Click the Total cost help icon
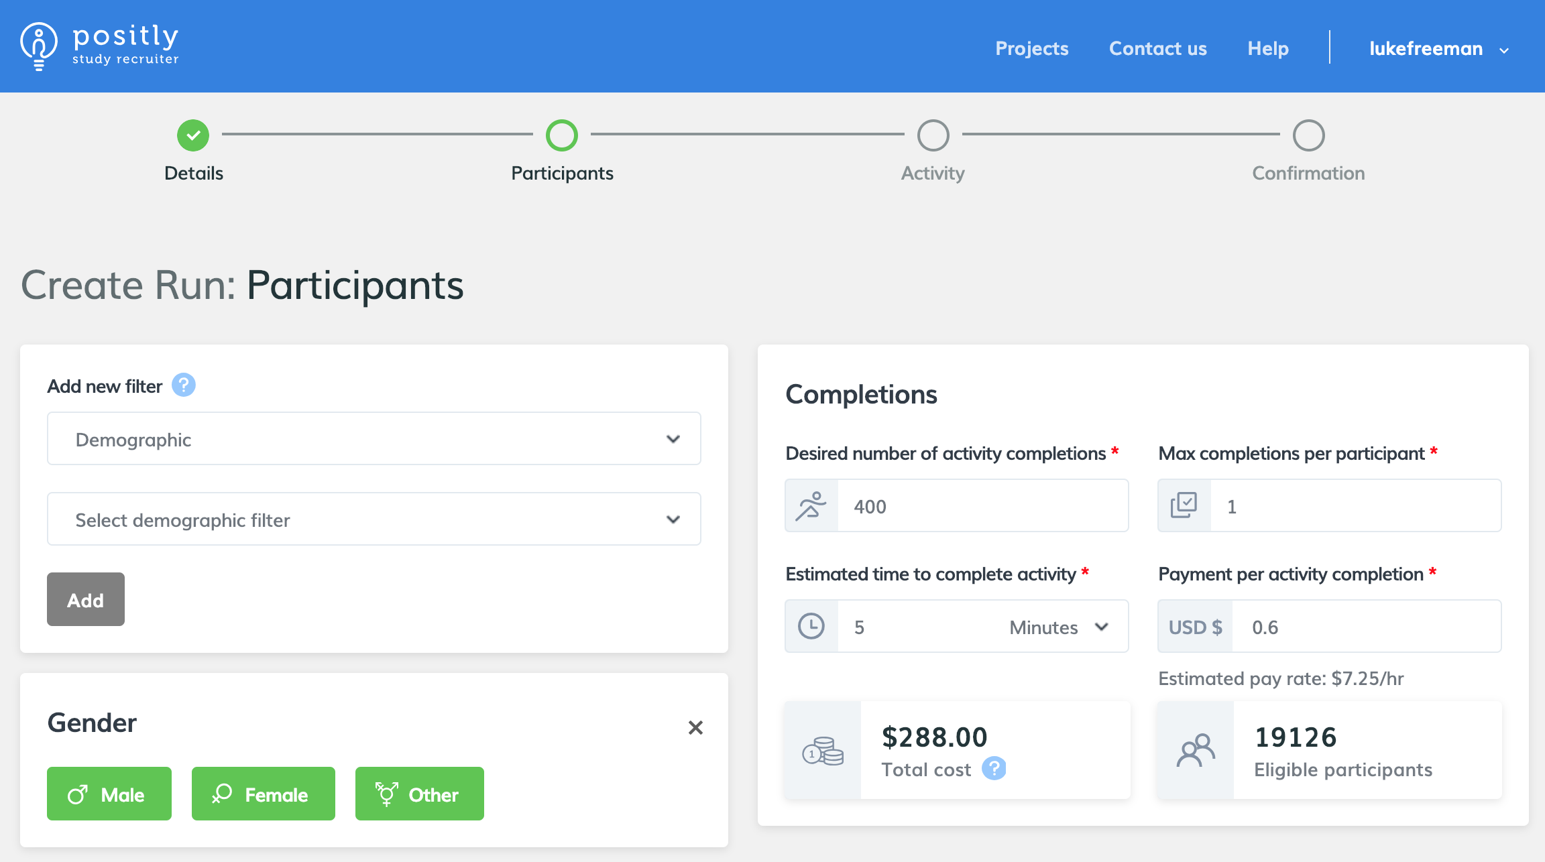The image size is (1545, 862). (x=994, y=769)
